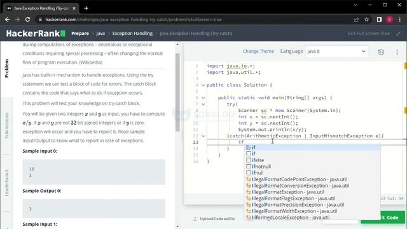Click 'int x = sc.nextInt();' line

(x=268, y=116)
